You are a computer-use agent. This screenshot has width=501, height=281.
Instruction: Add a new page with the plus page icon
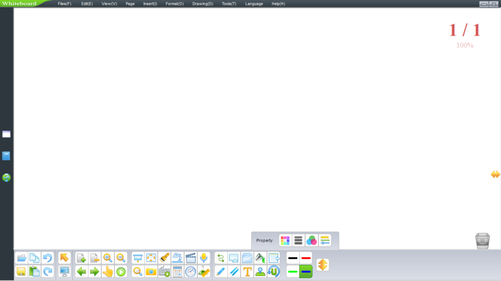pos(81,258)
